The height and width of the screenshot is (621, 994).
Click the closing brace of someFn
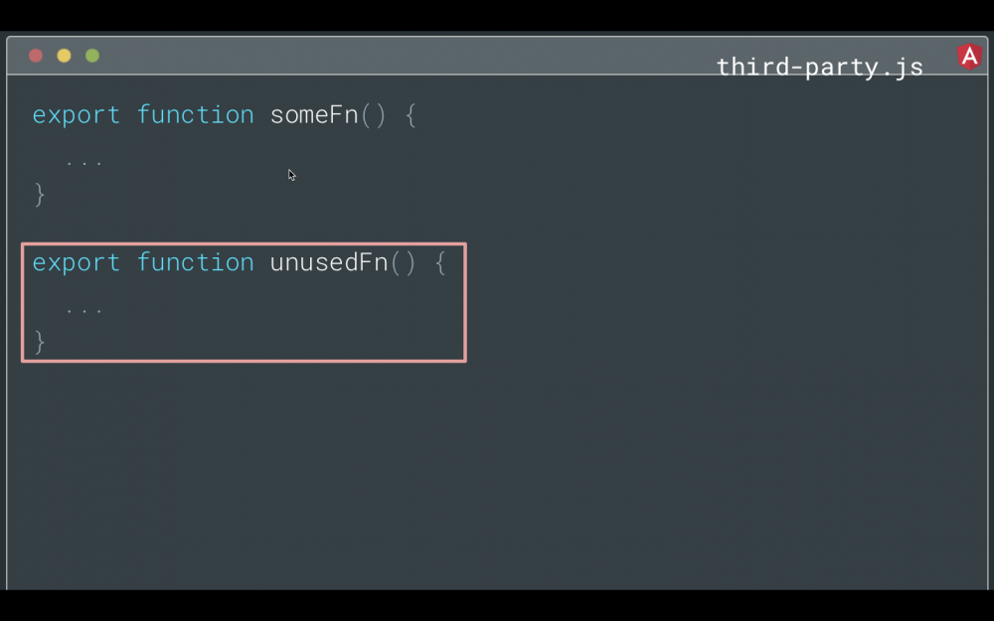tap(40, 194)
